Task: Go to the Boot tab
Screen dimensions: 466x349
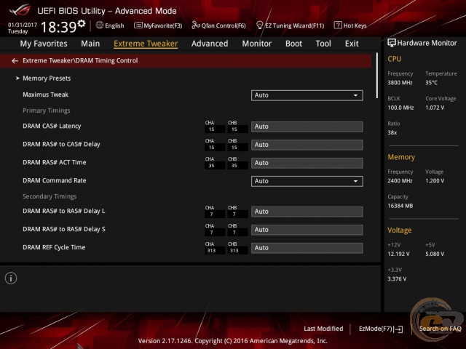Action: 293,44
